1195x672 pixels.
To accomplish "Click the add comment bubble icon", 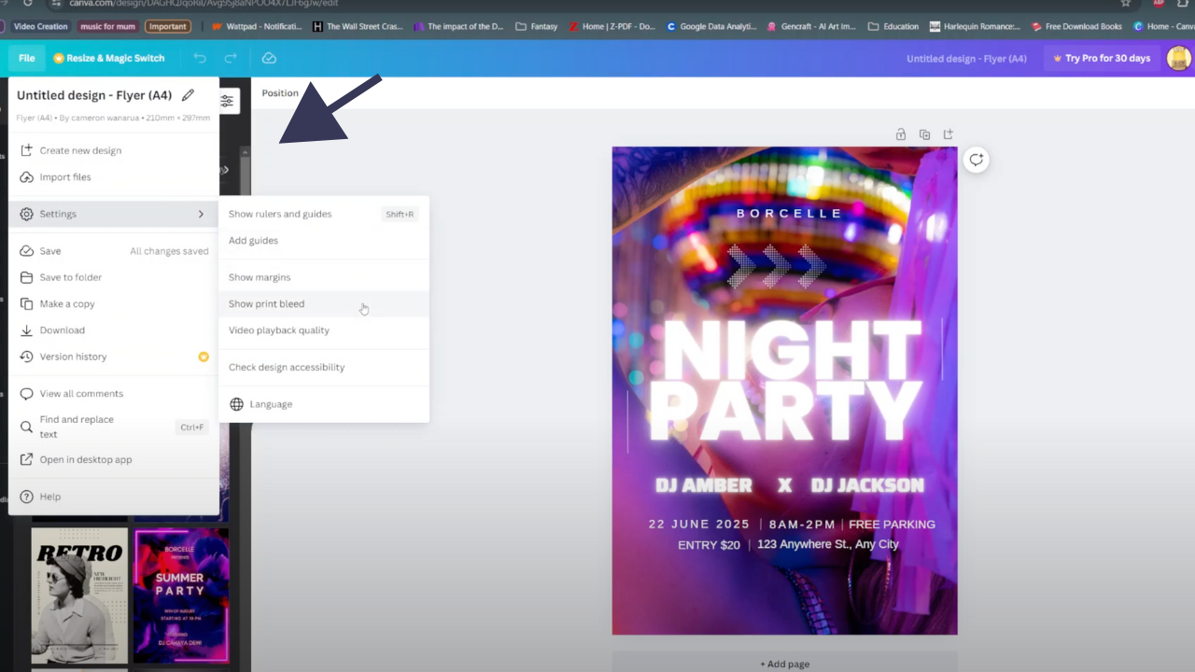I will [x=977, y=160].
